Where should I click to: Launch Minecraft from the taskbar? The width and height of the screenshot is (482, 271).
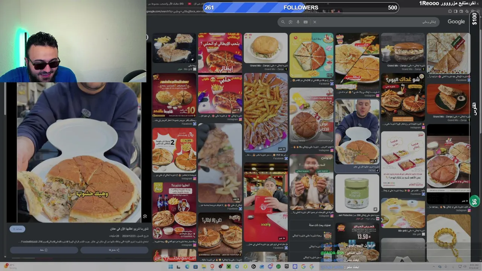pyautogui.click(x=228, y=266)
